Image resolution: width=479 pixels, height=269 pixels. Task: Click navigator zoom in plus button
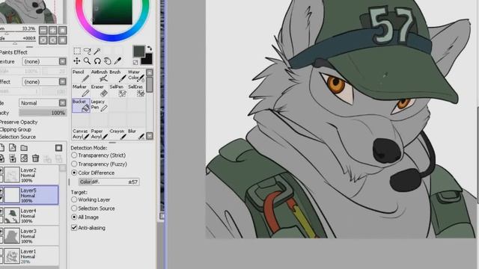point(53,30)
